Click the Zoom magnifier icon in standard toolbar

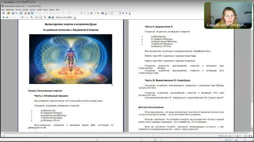point(98,13)
